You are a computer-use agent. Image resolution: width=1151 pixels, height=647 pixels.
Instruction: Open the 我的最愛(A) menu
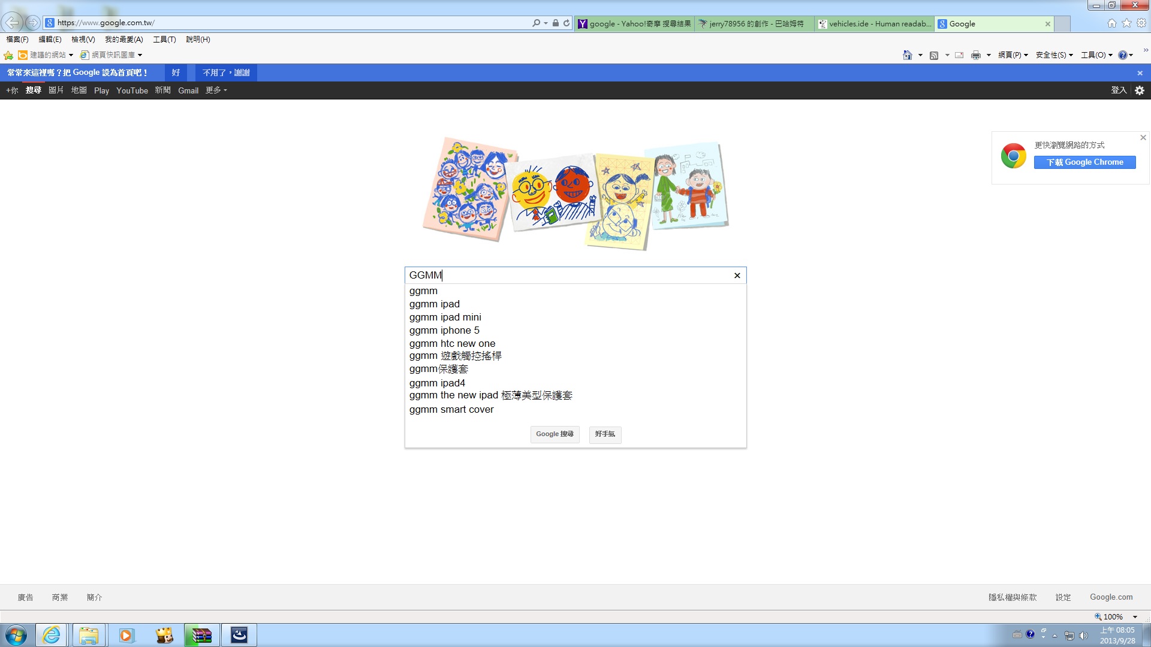pyautogui.click(x=123, y=40)
